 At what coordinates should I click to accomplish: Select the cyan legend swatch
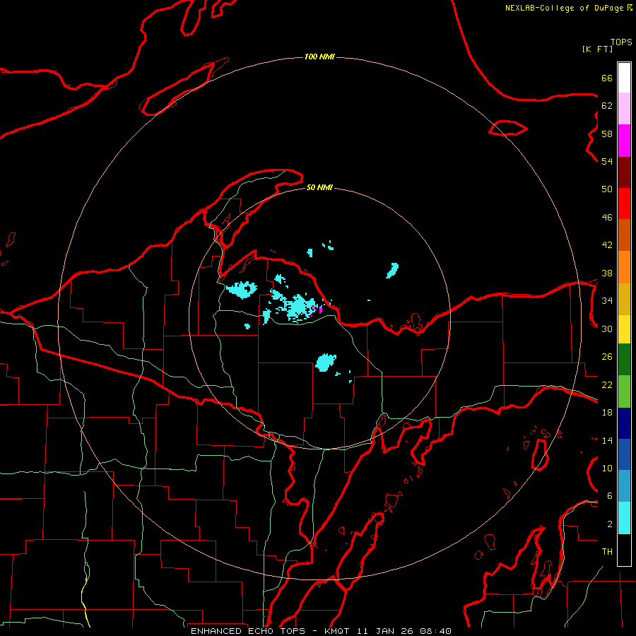pos(624,518)
